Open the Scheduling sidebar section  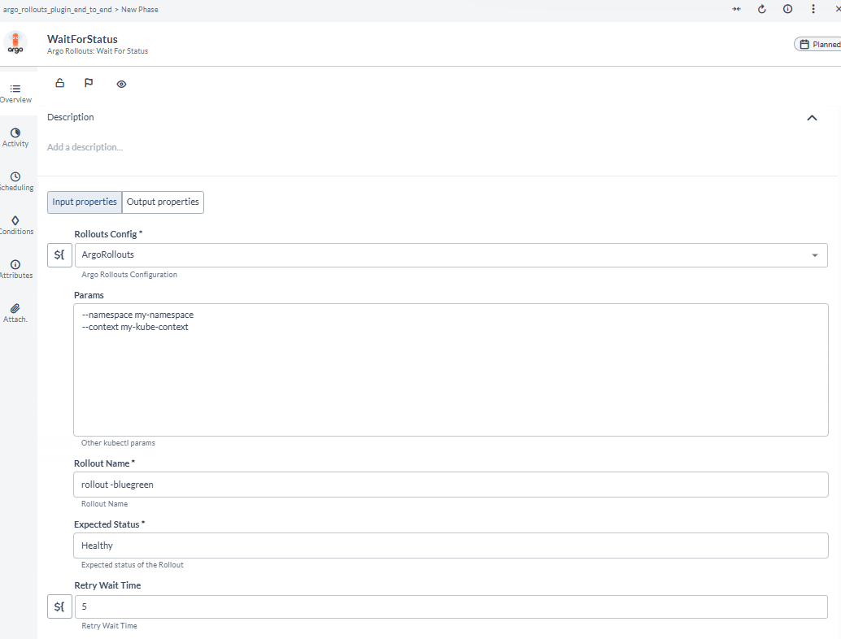tap(16, 182)
